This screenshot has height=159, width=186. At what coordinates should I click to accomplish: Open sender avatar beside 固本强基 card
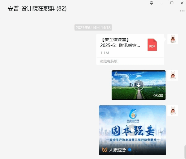tap(173, 110)
